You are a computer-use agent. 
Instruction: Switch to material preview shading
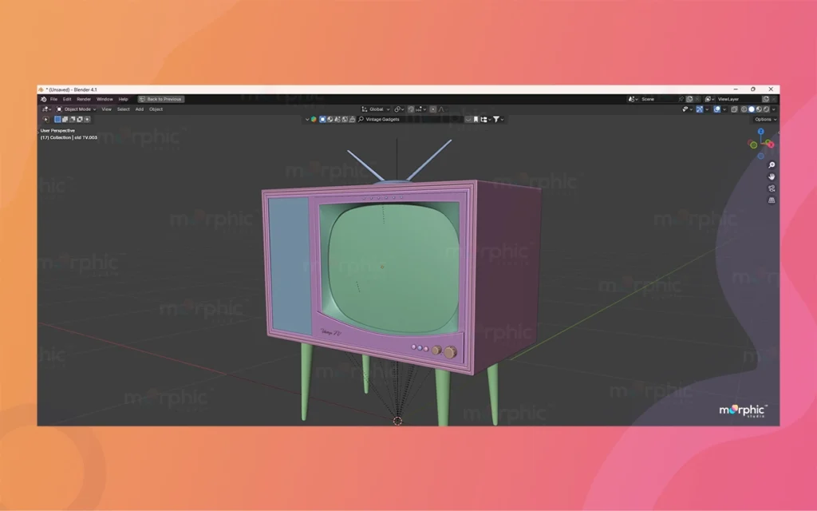759,109
